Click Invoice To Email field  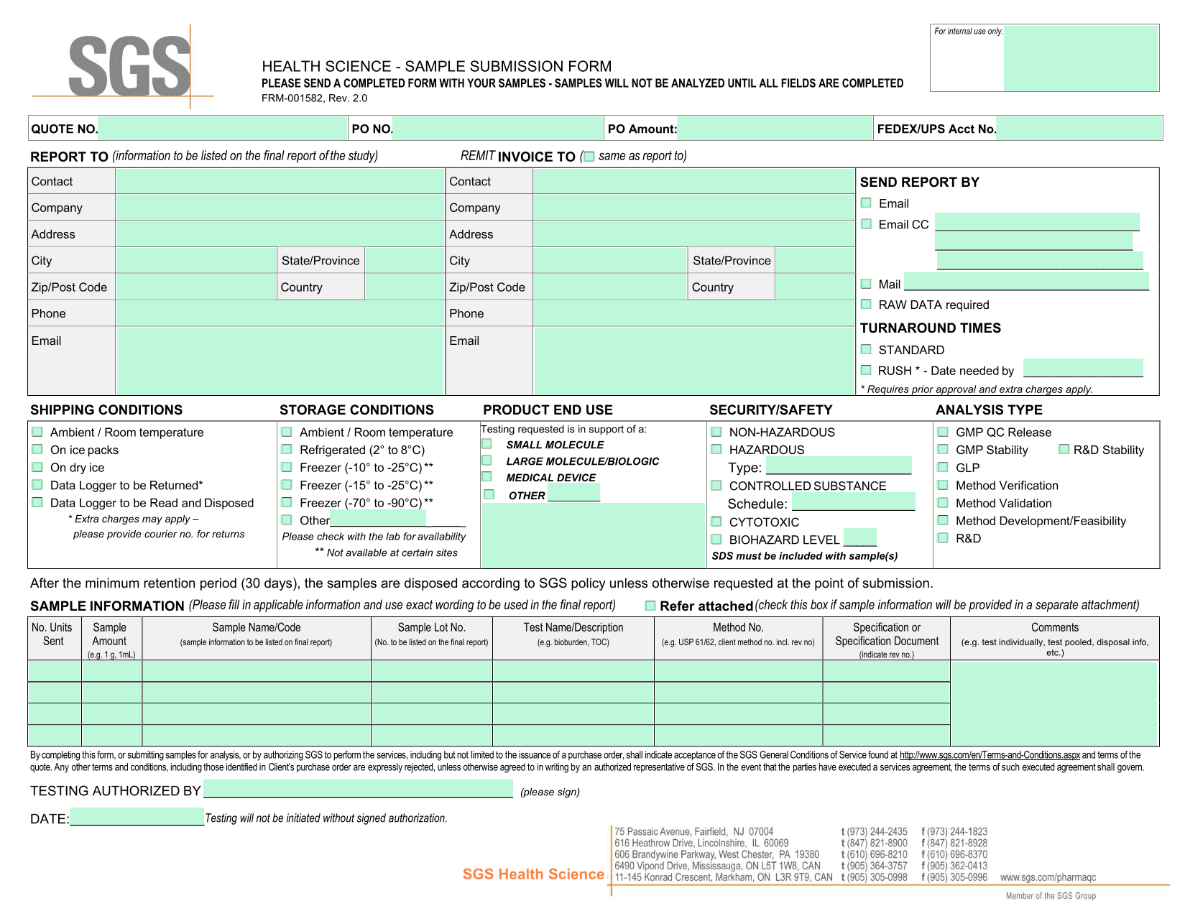click(x=693, y=360)
